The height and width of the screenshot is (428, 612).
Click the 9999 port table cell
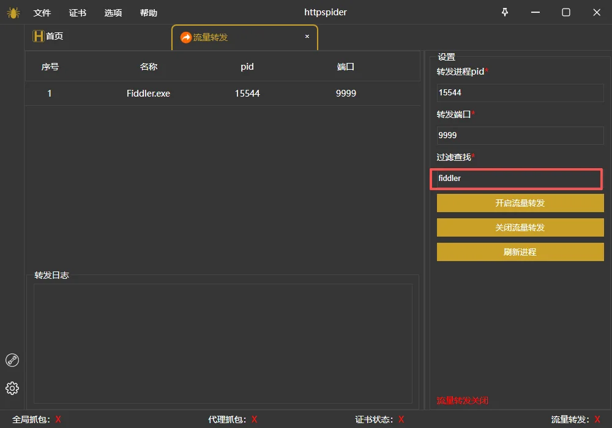click(346, 93)
